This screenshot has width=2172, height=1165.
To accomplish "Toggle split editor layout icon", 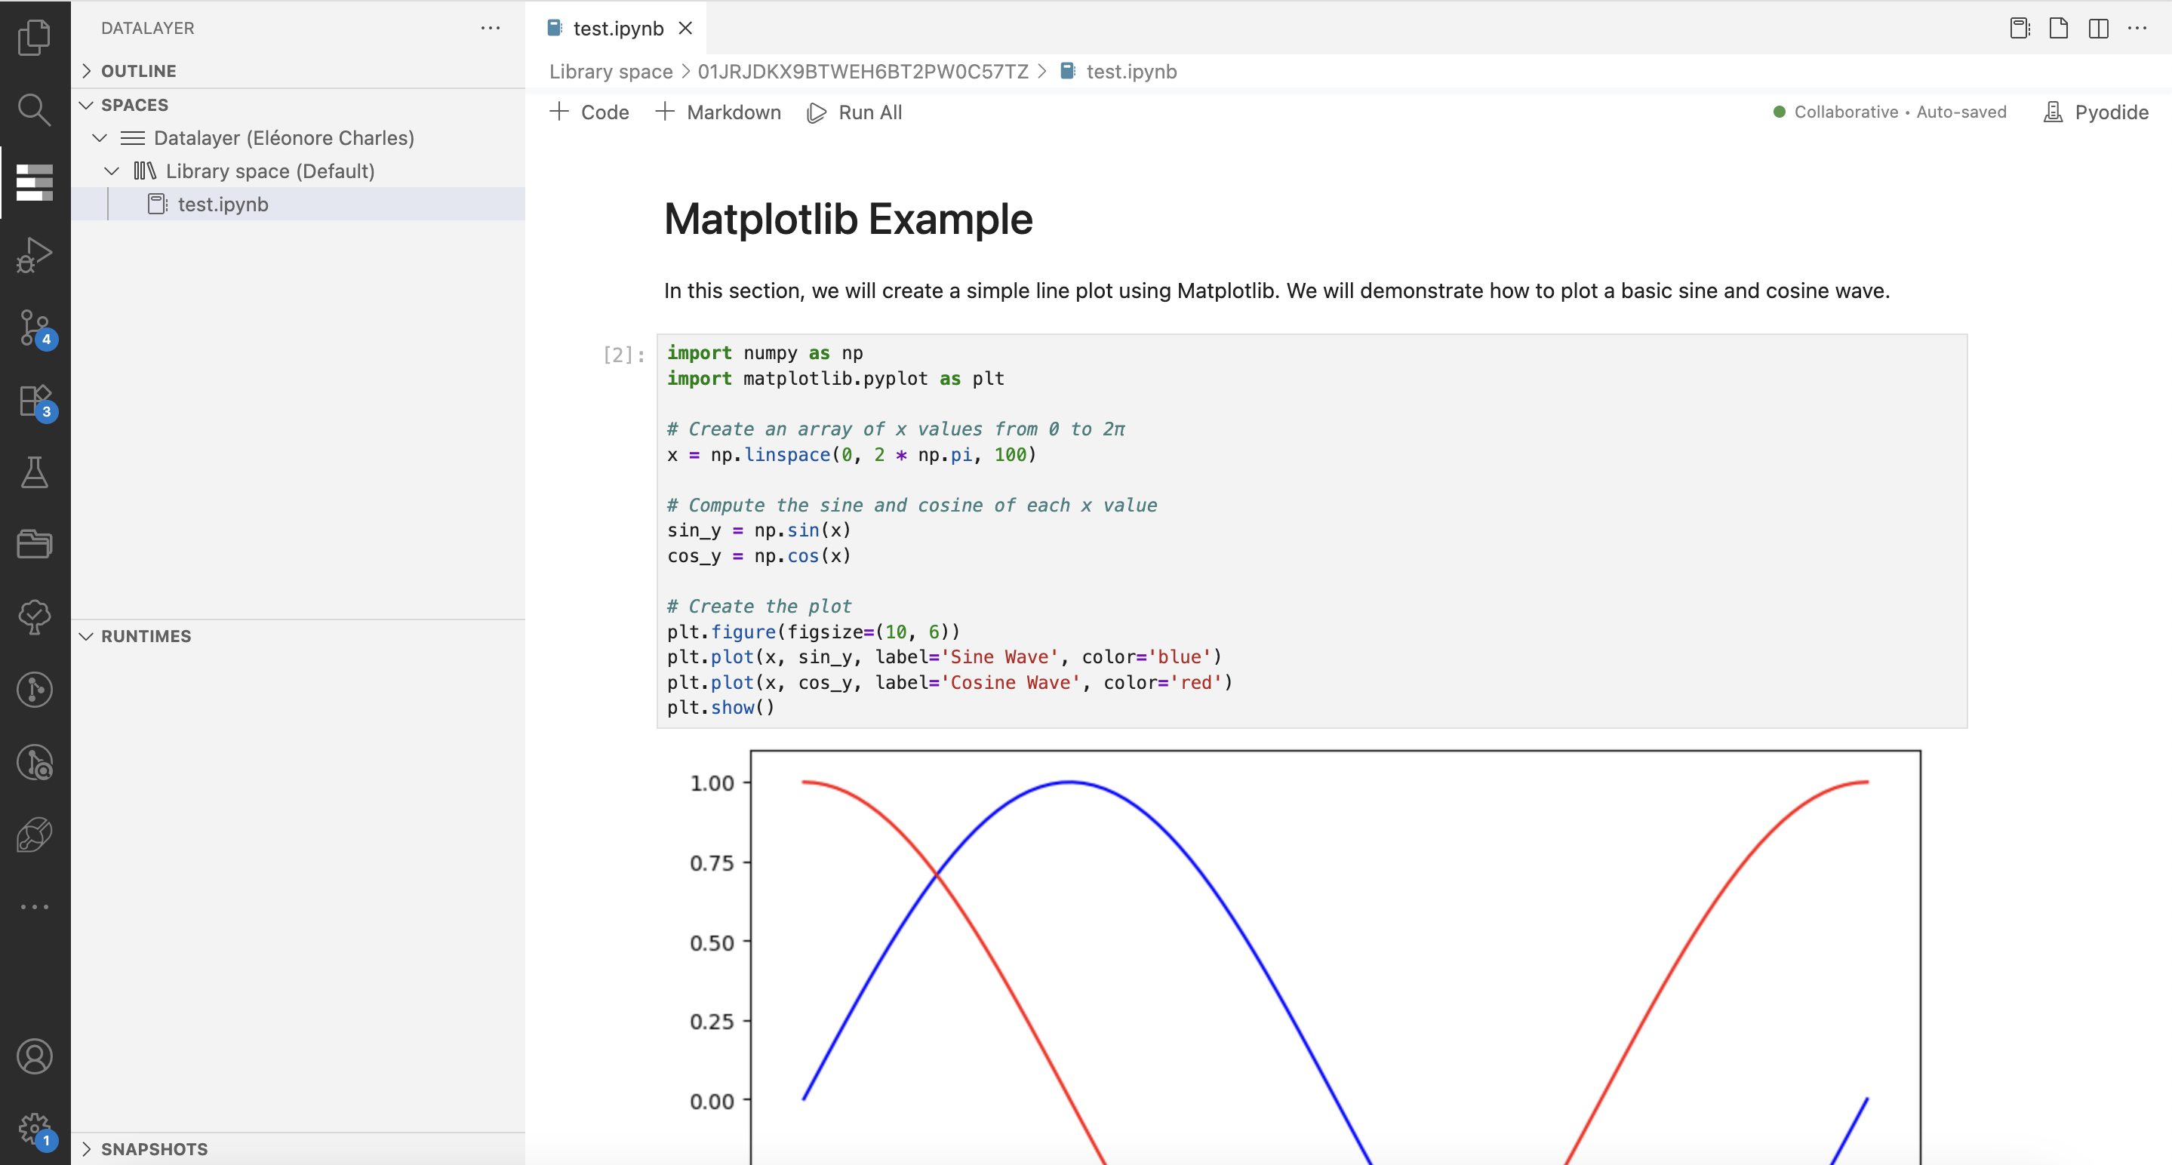I will click(2098, 29).
